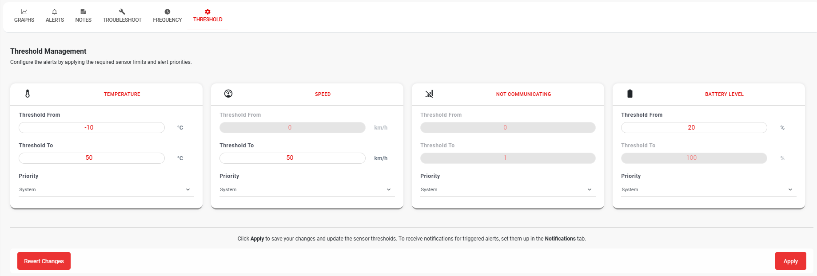This screenshot has height=276, width=817.
Task: Click the speedometer icon in Speed card
Action: [x=228, y=94]
